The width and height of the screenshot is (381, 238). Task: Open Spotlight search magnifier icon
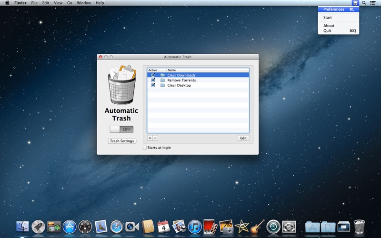click(364, 3)
